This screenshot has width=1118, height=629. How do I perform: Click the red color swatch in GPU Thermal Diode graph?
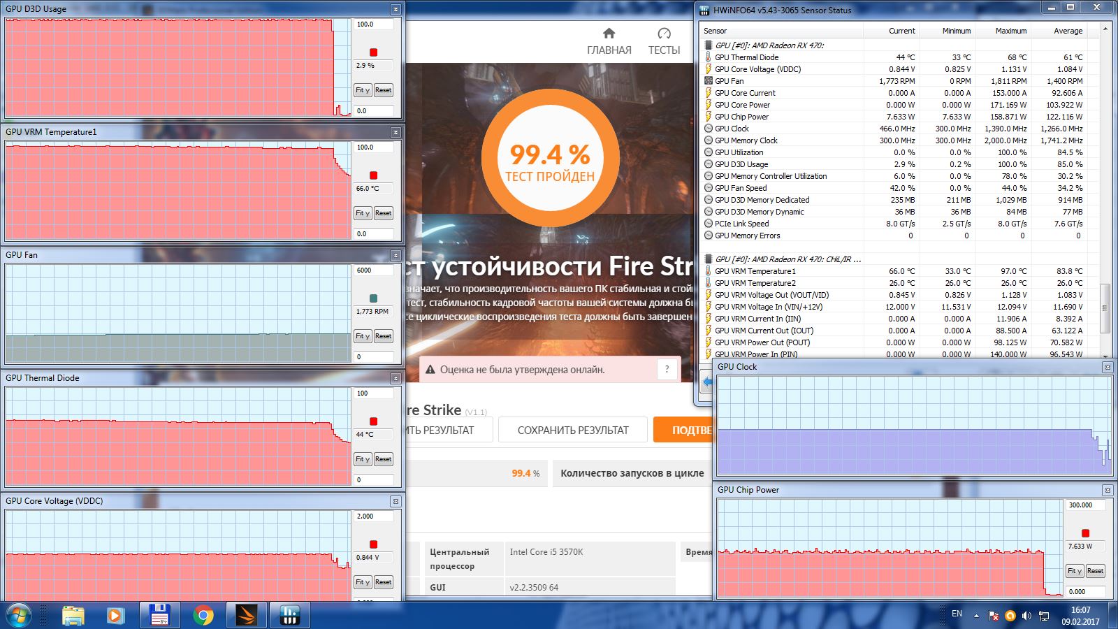pyautogui.click(x=373, y=421)
